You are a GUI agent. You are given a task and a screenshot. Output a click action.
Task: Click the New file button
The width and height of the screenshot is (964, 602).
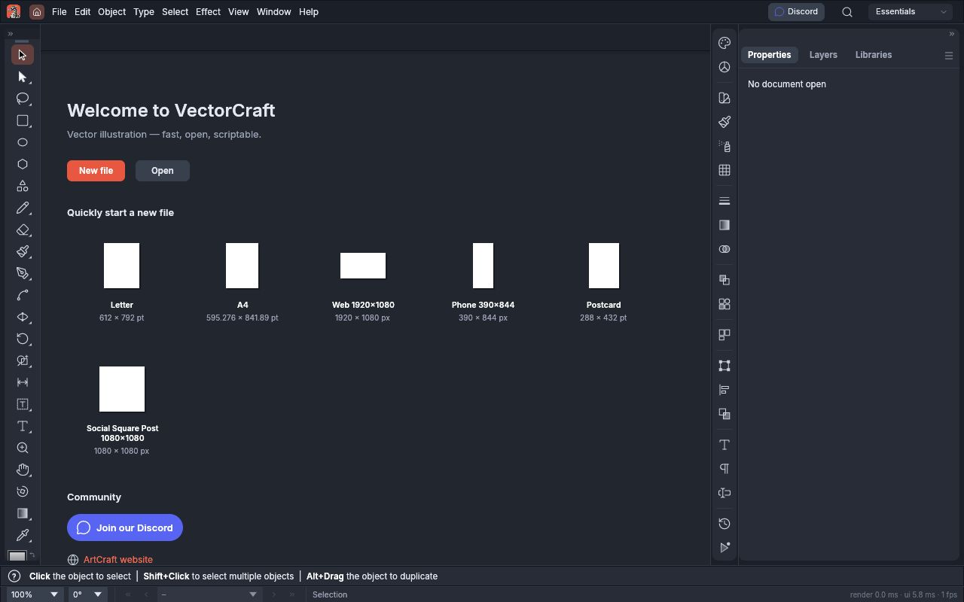(x=96, y=171)
